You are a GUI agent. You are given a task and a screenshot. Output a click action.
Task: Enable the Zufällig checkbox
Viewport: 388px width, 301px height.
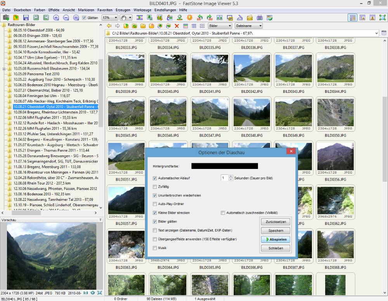155,187
